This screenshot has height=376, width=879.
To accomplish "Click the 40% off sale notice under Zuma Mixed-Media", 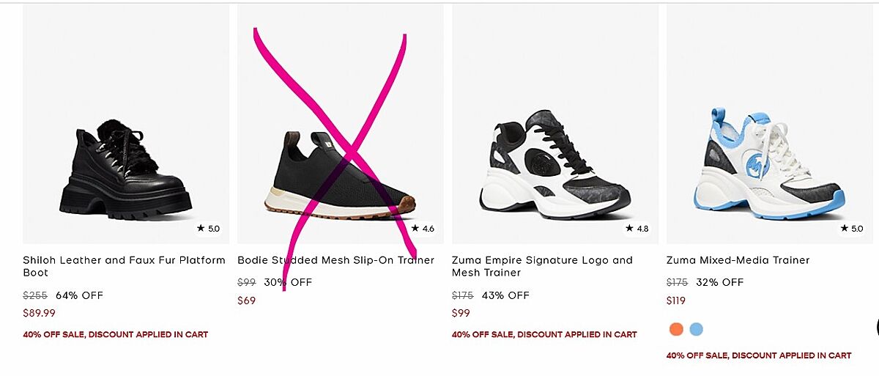I will pyautogui.click(x=759, y=355).
